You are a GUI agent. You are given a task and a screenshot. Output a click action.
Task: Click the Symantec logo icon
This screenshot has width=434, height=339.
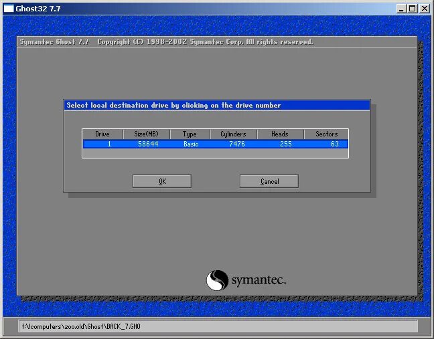coord(217,280)
